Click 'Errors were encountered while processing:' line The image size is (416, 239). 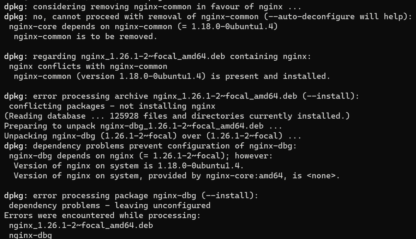[x=102, y=215]
